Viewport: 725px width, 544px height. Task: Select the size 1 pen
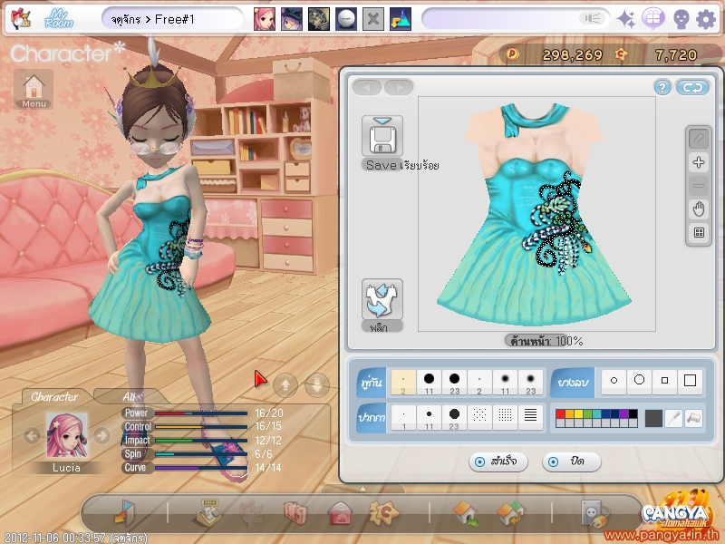403,418
